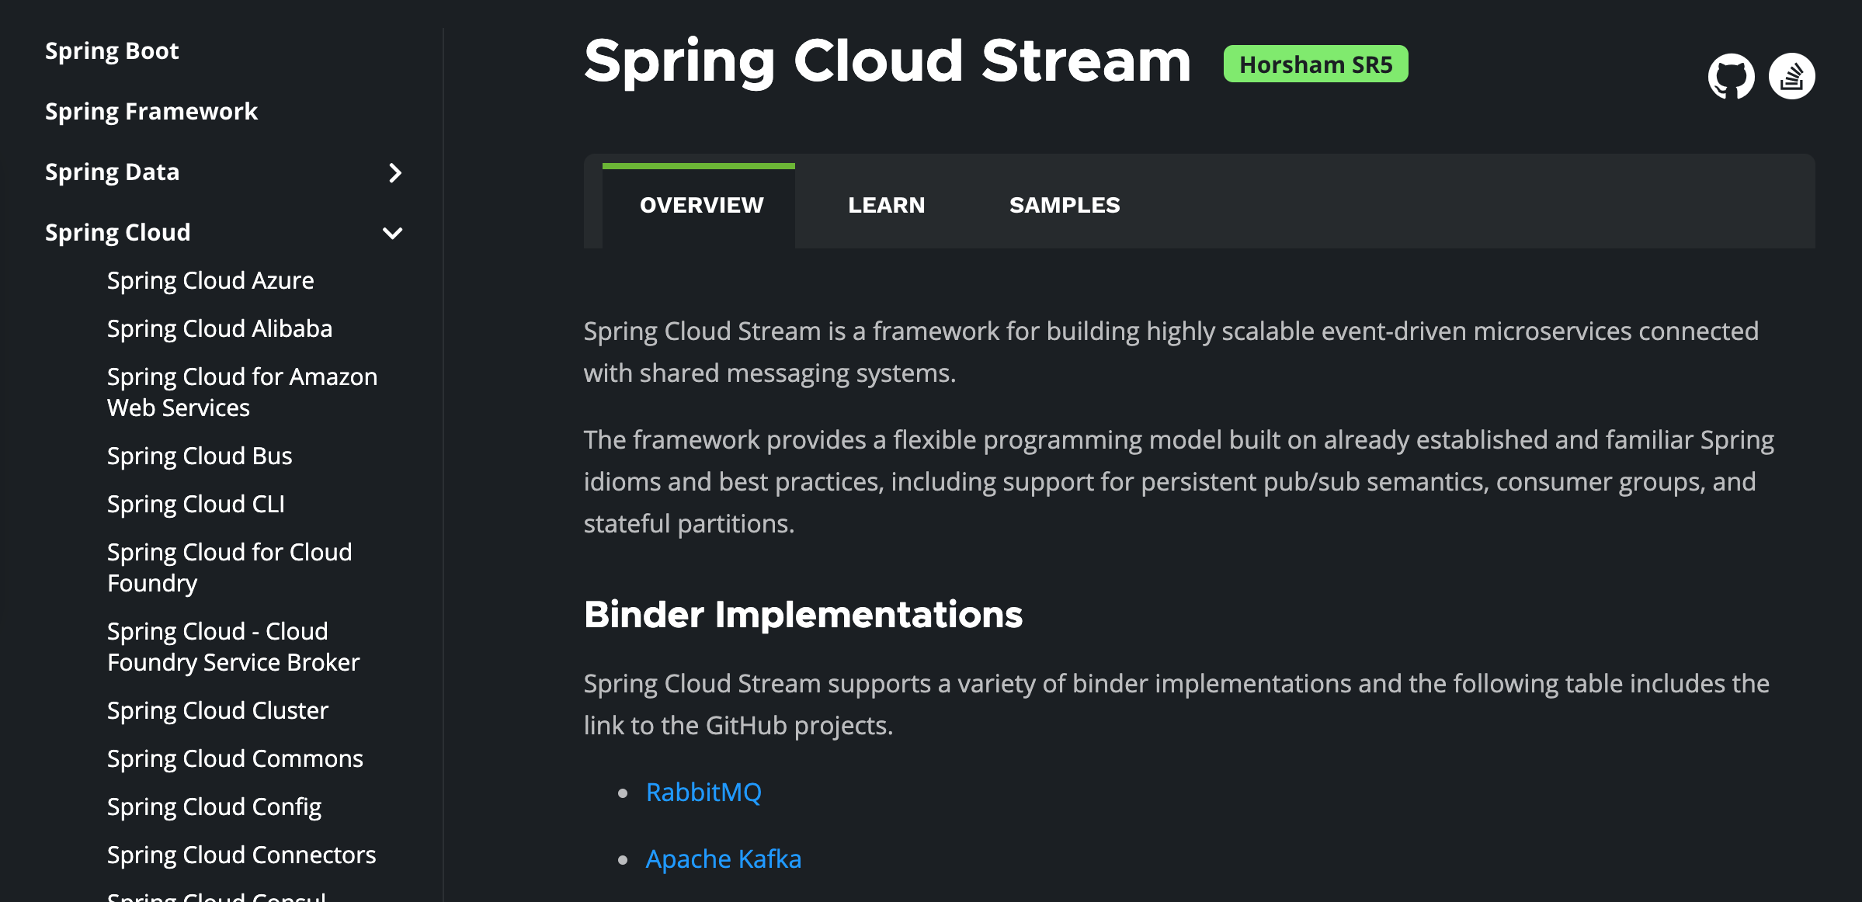Open the RabbitMQ binder link
Image resolution: width=1862 pixels, height=902 pixels.
coord(703,792)
